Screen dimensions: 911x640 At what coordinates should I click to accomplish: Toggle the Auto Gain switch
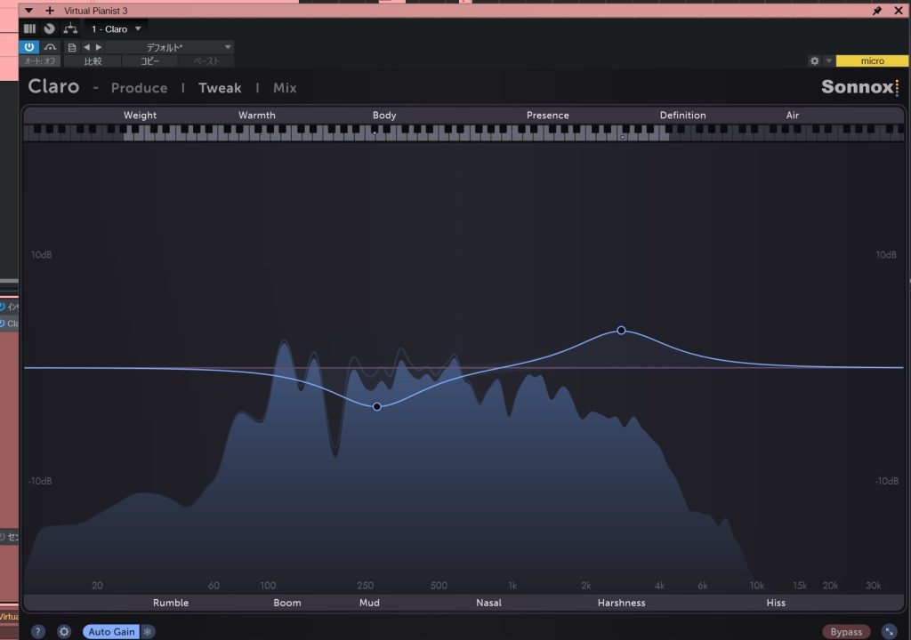click(x=111, y=632)
